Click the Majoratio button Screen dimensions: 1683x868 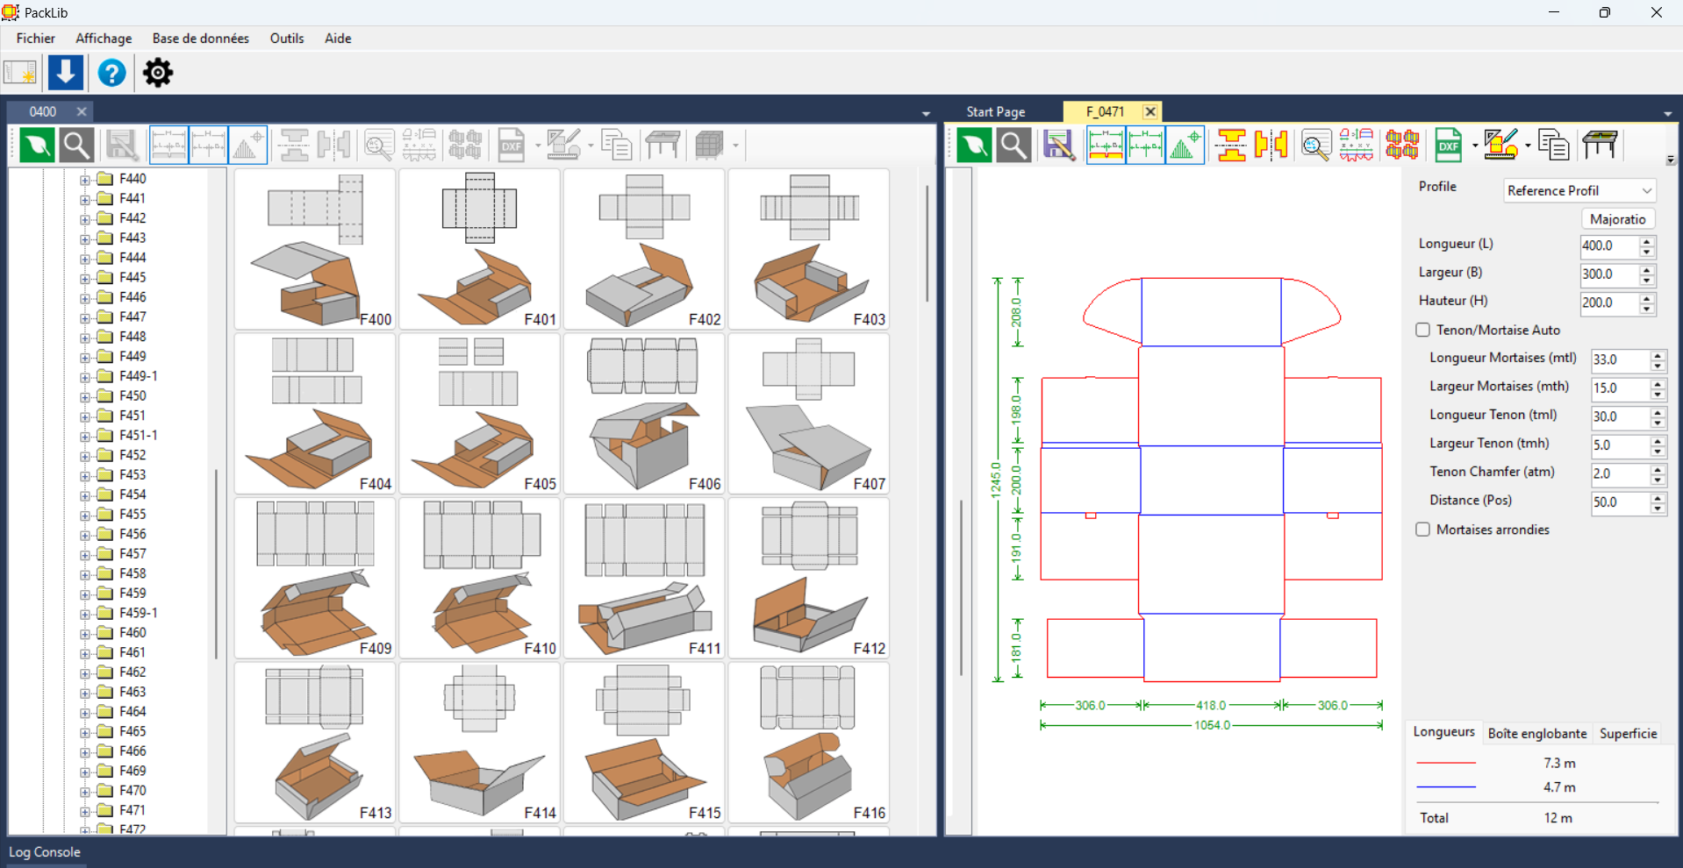(x=1618, y=219)
